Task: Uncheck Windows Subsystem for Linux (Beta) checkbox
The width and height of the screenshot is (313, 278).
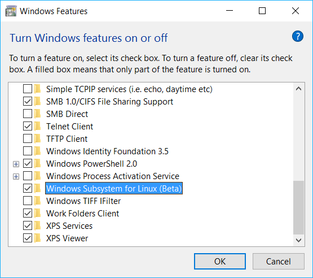Action: [28, 188]
